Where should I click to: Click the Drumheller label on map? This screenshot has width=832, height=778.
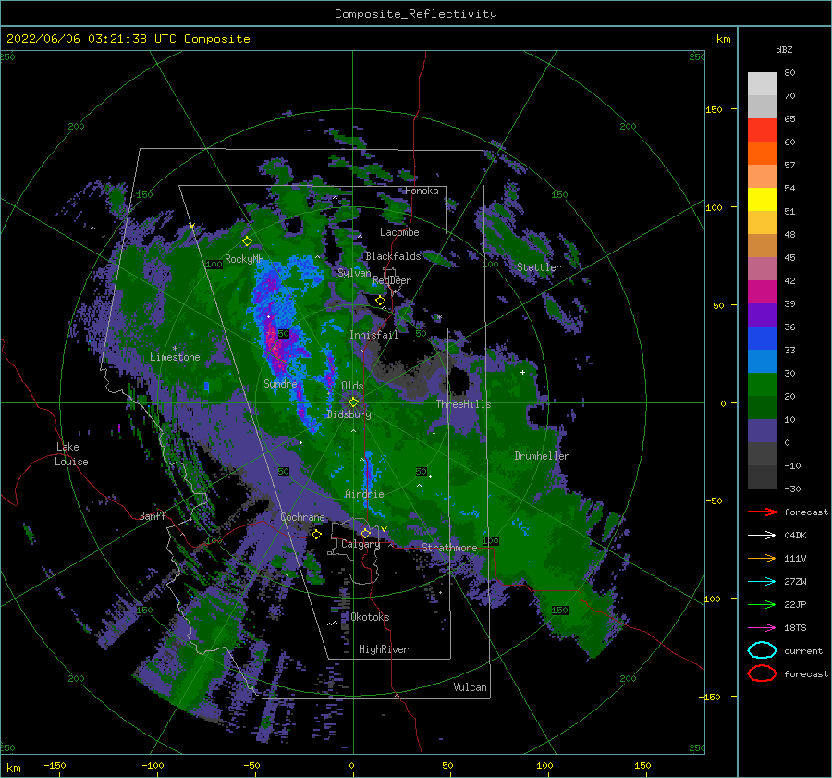point(542,456)
